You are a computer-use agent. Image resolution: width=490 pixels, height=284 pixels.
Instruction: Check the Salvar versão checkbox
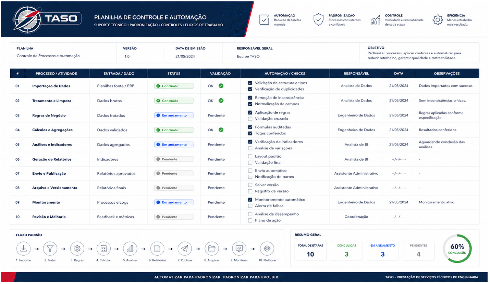(x=250, y=185)
